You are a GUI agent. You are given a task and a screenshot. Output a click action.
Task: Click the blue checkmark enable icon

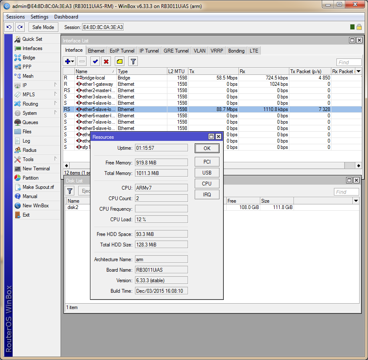(x=95, y=61)
